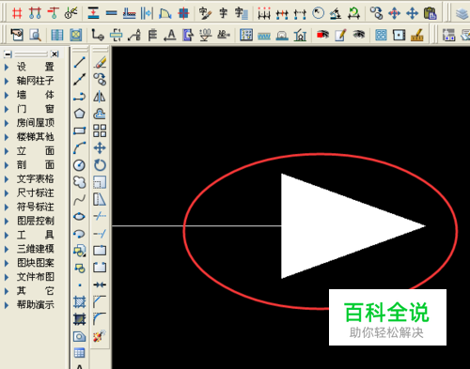Select the Explode tool
This screenshot has width=470, height=369.
(100, 336)
